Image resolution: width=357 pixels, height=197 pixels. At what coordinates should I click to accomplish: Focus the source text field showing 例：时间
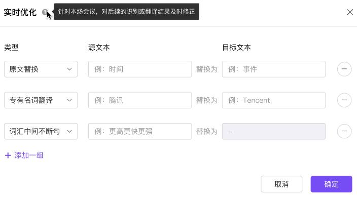point(140,69)
